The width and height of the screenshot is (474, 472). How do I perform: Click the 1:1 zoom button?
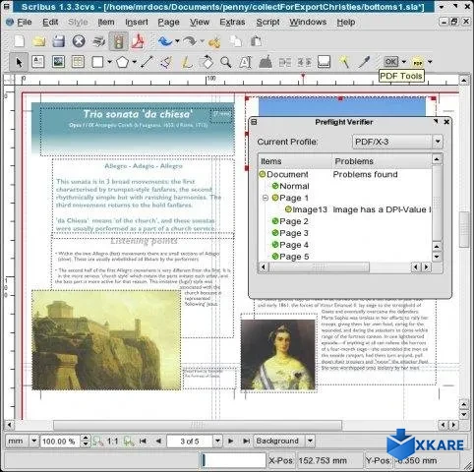click(x=112, y=442)
